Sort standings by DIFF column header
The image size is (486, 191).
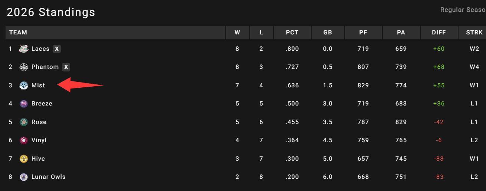click(439, 33)
